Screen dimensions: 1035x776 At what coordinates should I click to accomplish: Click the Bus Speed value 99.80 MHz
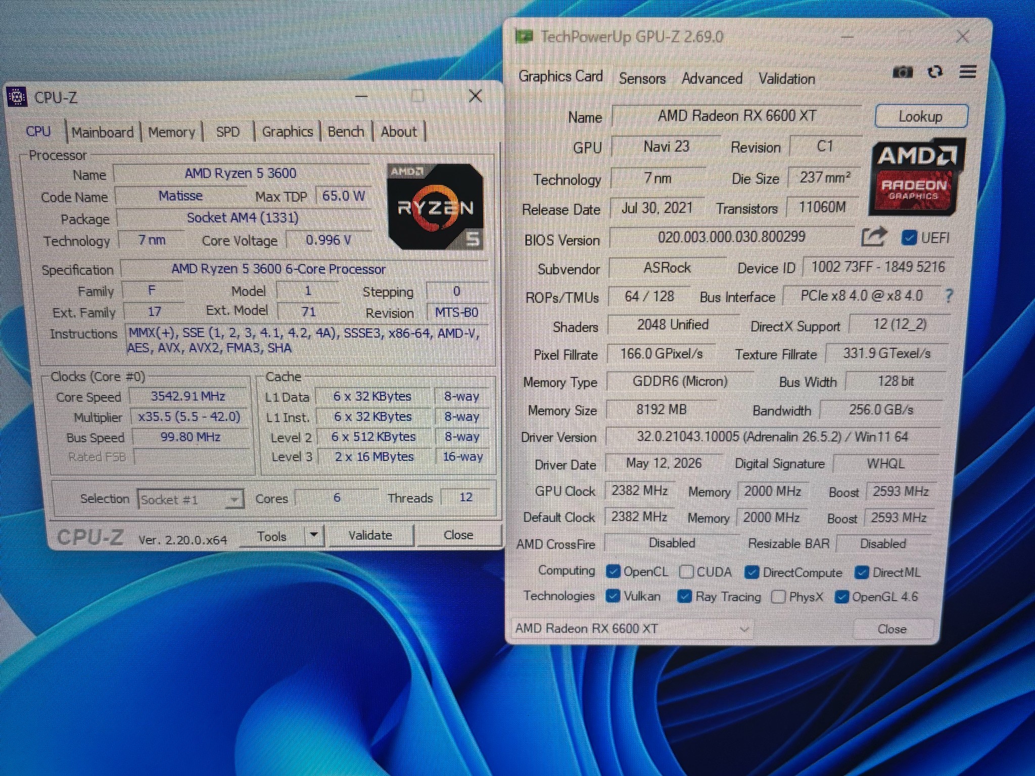tap(190, 437)
